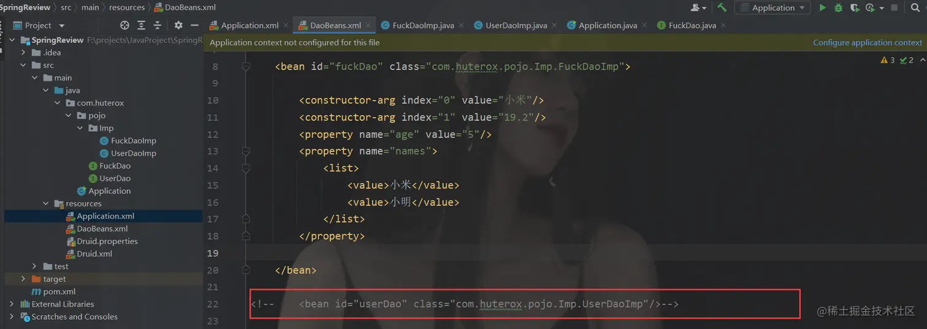Select Application class in project tree
Viewport: 927px width, 329px height.
click(104, 191)
